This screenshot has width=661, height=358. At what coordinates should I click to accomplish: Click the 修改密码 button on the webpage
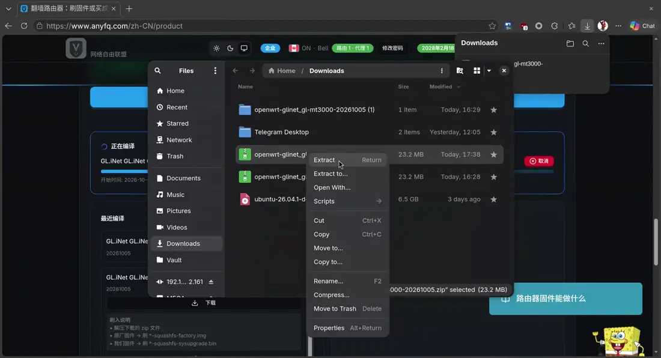(392, 48)
